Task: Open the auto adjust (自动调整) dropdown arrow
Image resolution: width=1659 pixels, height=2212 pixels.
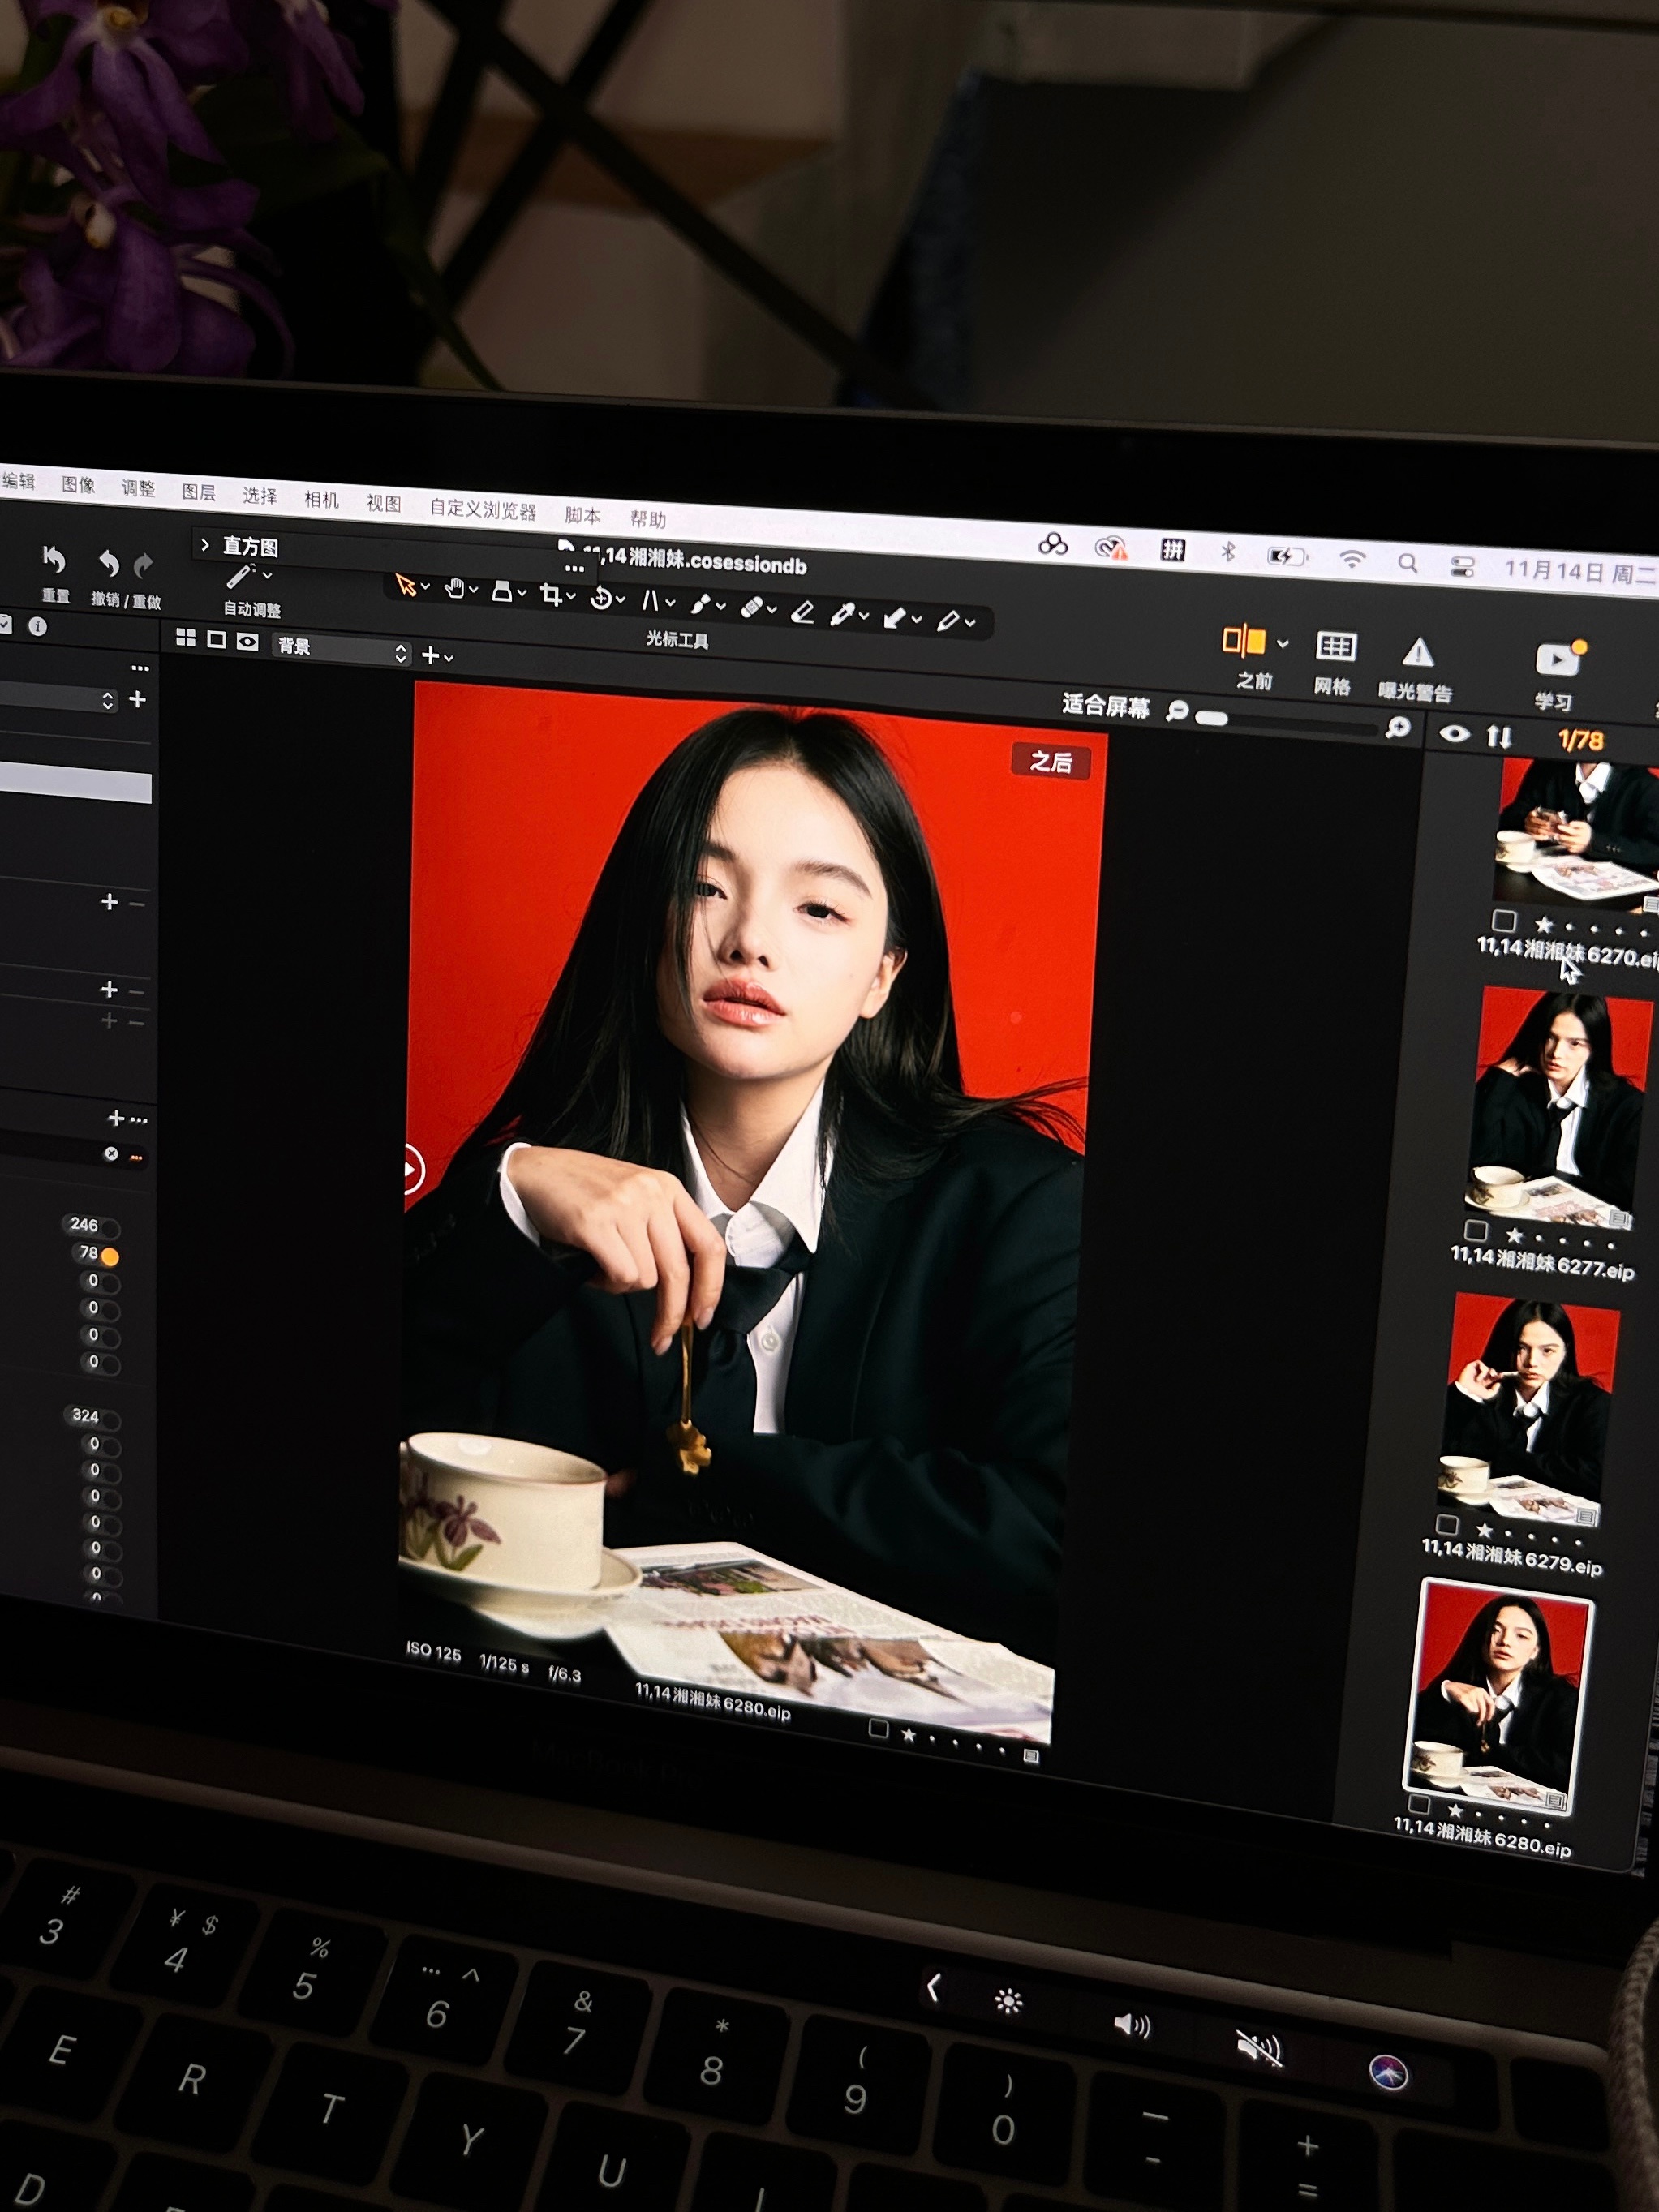Action: pyautogui.click(x=267, y=575)
